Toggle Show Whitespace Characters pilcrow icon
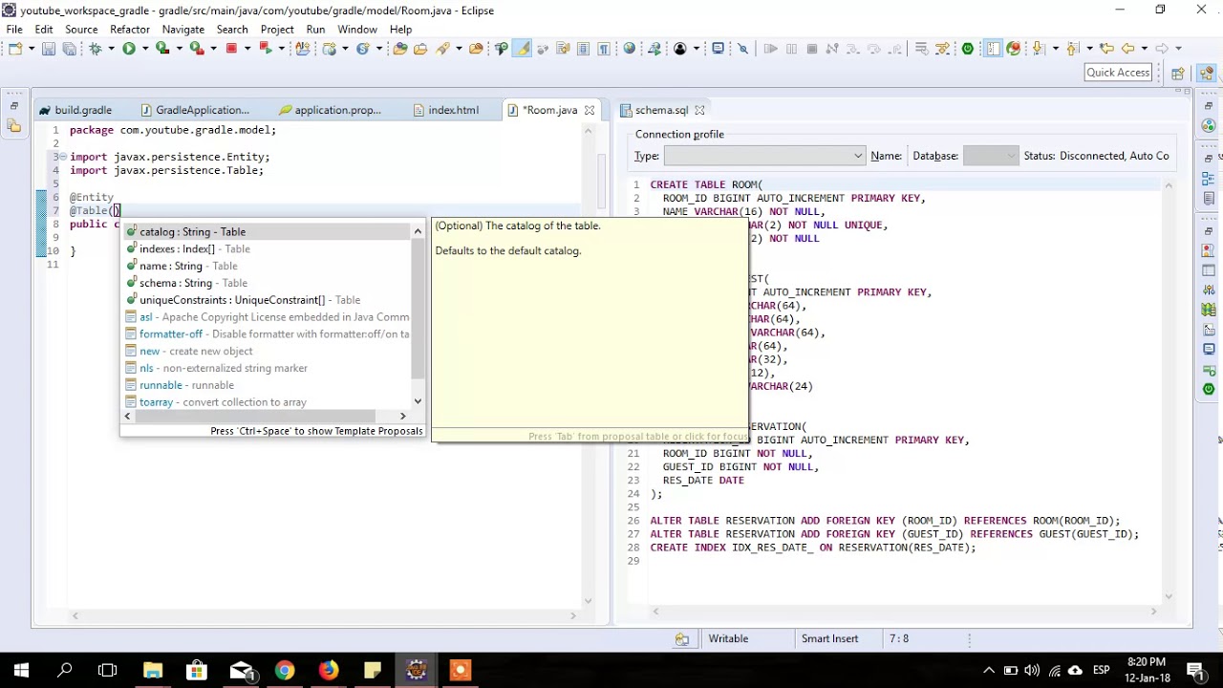Image resolution: width=1223 pixels, height=688 pixels. tap(604, 49)
